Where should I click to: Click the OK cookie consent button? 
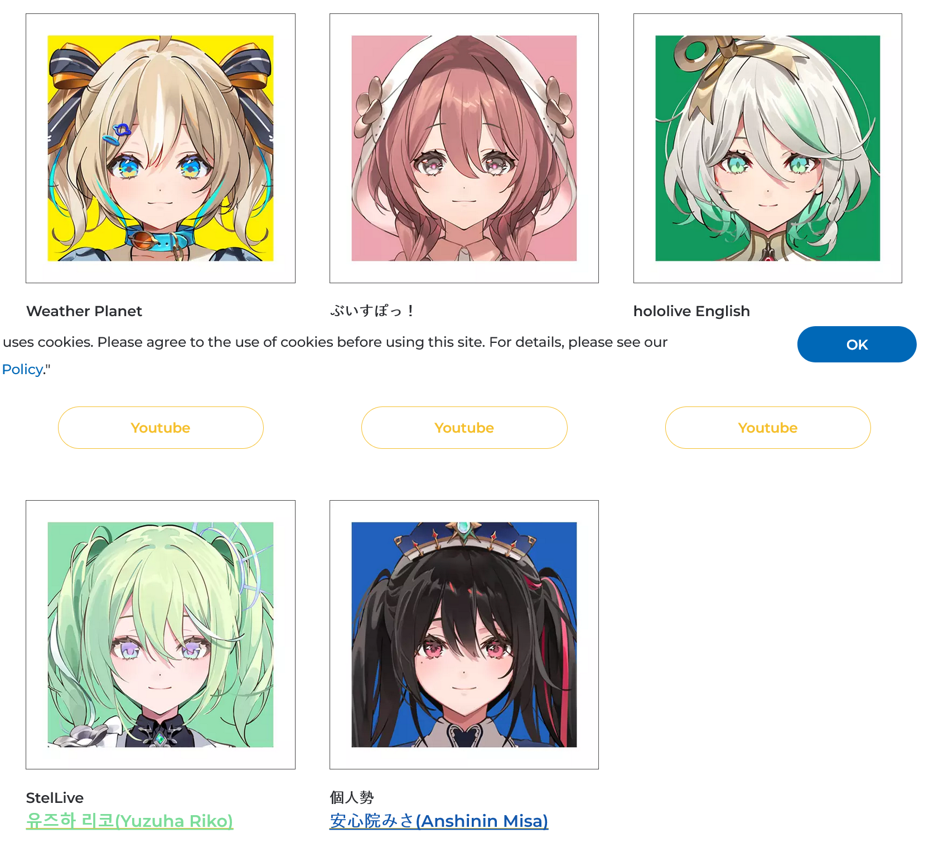pyautogui.click(x=857, y=345)
